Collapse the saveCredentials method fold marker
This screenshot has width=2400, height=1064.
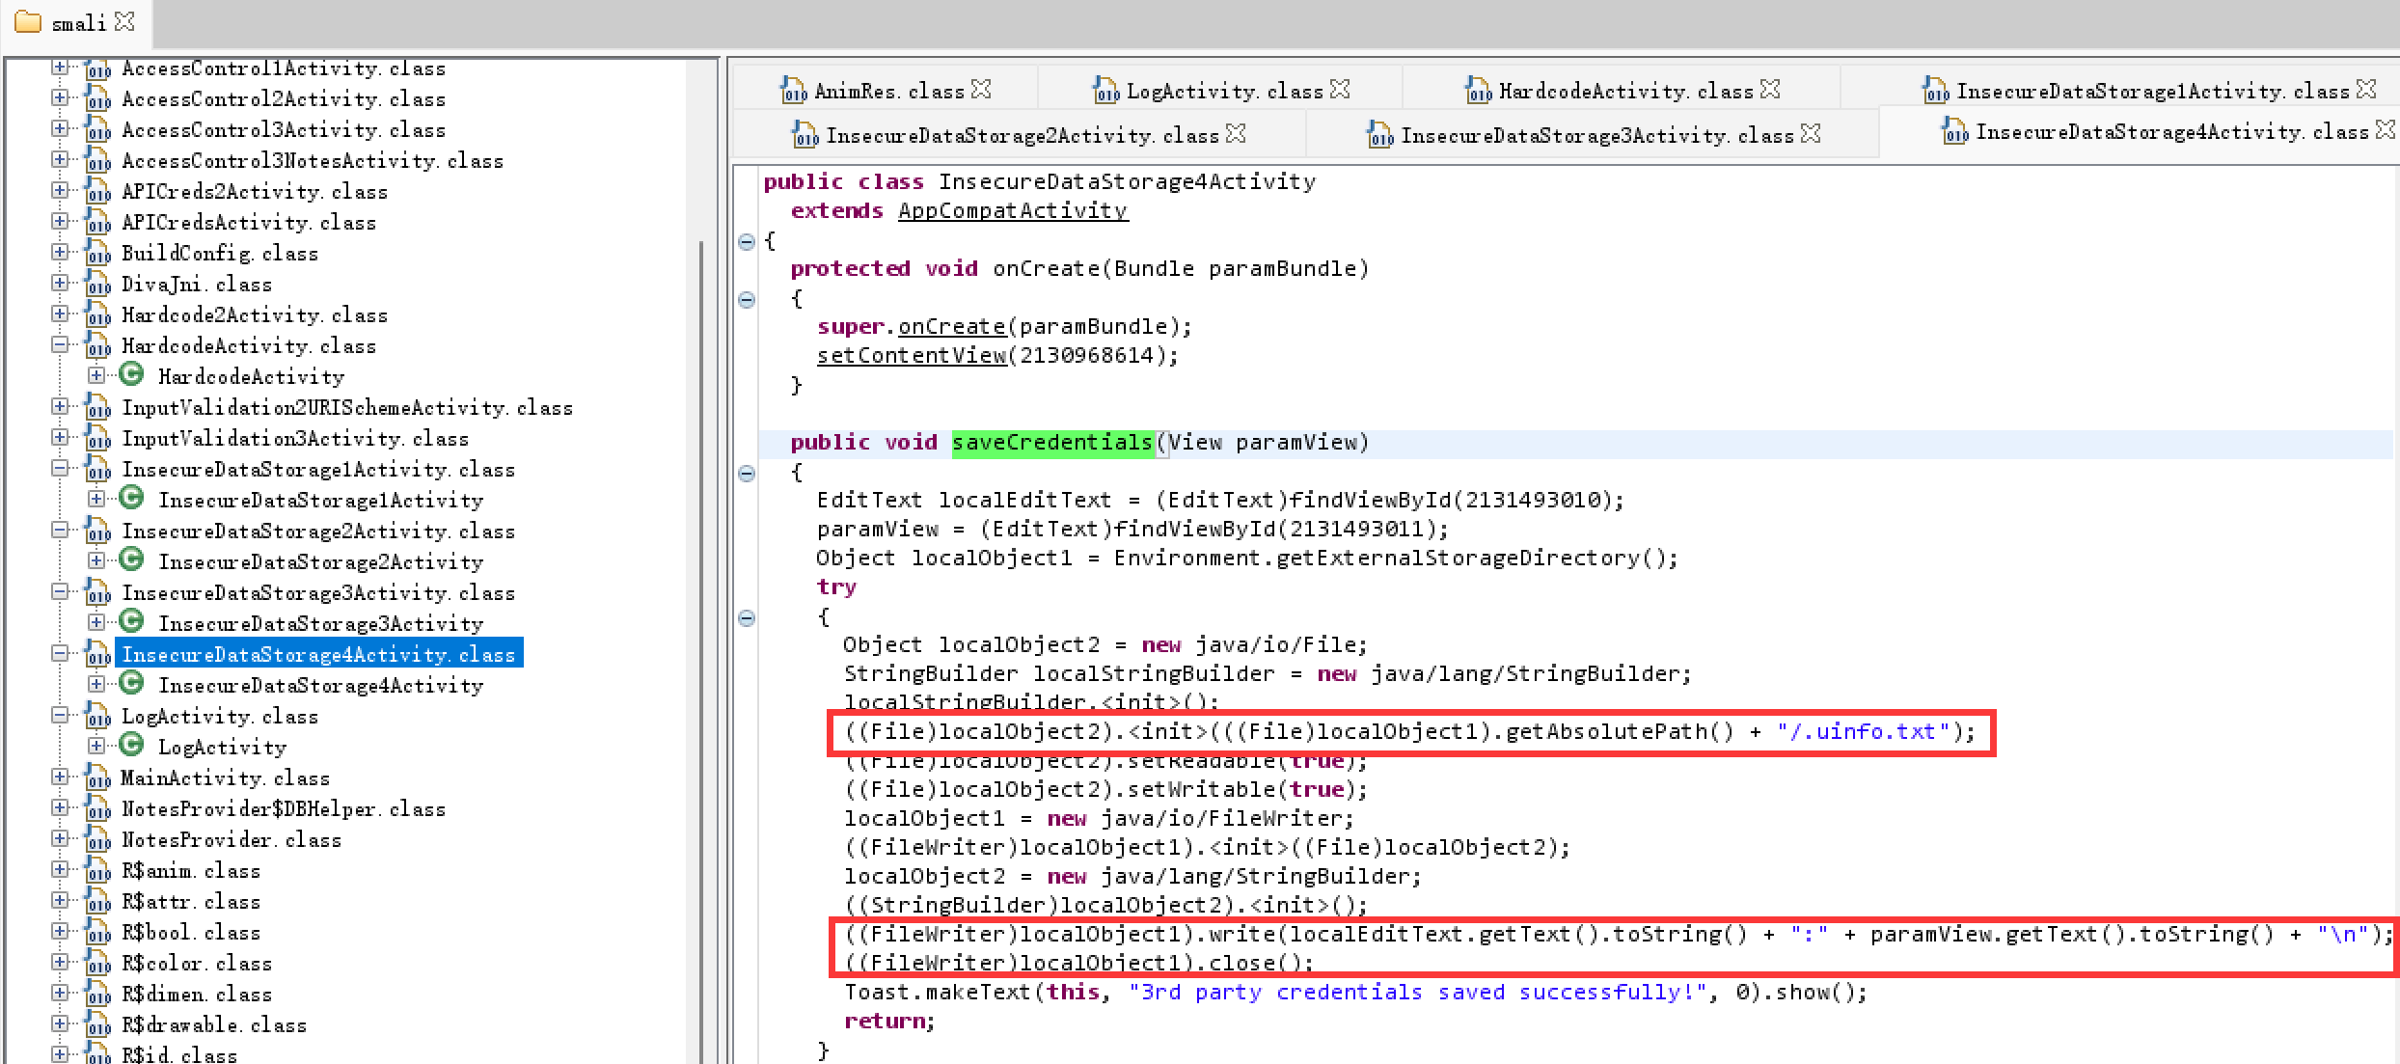(747, 473)
